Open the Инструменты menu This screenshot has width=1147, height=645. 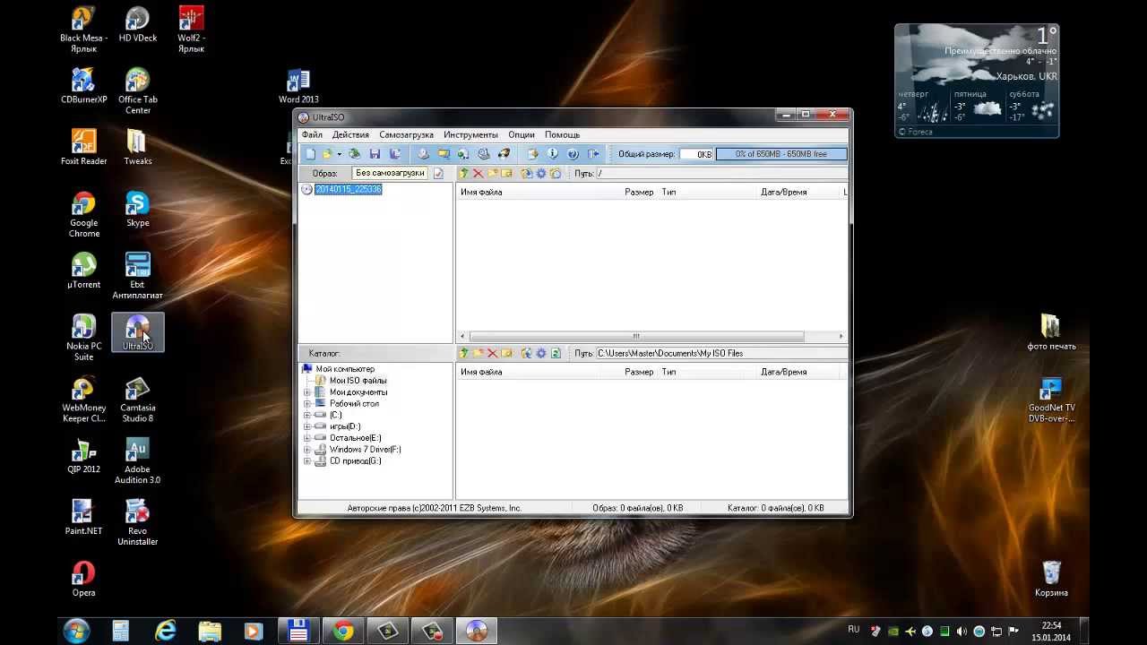[x=470, y=134]
